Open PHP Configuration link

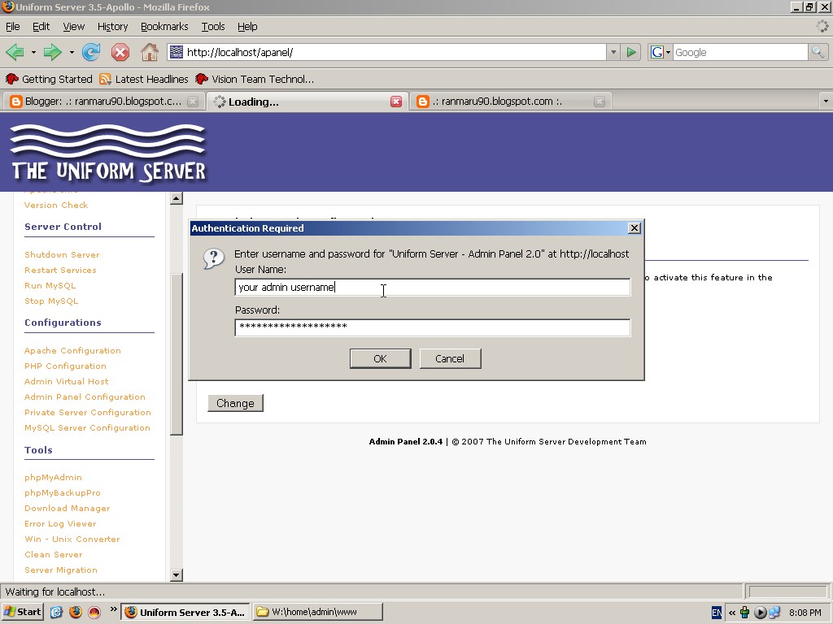click(x=65, y=366)
